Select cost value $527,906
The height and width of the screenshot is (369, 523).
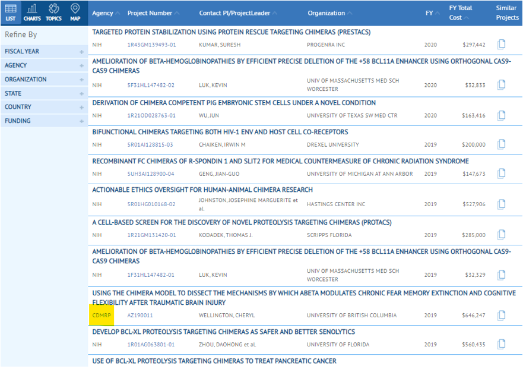tap(474, 204)
